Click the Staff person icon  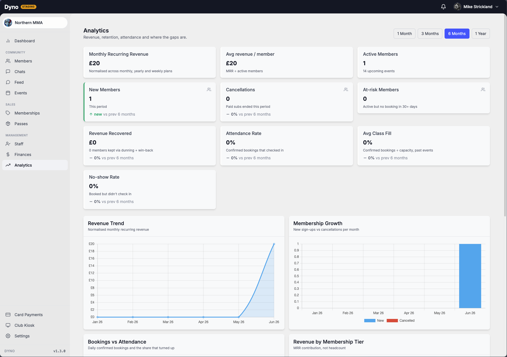point(8,144)
